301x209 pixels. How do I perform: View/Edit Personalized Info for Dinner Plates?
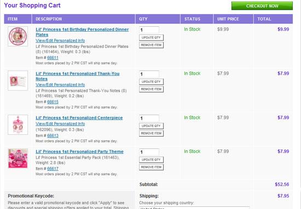[60, 40]
